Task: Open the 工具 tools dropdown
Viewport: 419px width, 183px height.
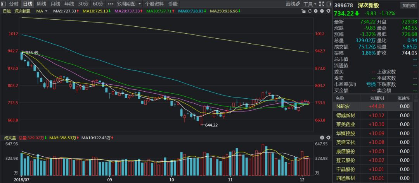Action: [309, 4]
